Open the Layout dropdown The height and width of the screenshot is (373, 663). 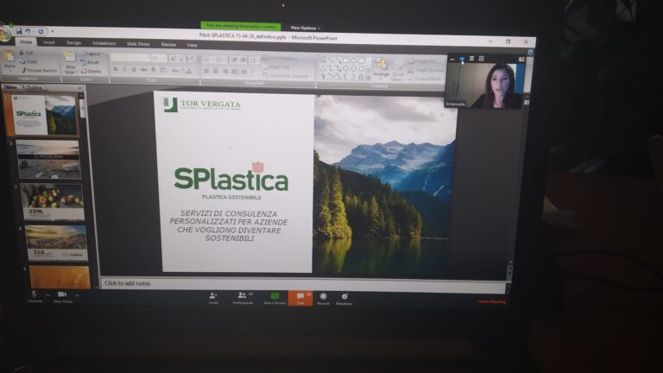[x=92, y=54]
